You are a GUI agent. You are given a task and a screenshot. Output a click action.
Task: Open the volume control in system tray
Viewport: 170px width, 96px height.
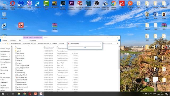(151, 94)
